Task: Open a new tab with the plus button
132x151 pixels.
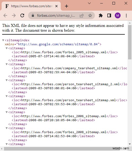Action: tap(67, 6)
